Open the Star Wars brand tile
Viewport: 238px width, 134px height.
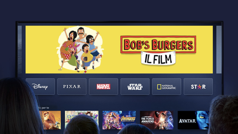tap(135, 87)
